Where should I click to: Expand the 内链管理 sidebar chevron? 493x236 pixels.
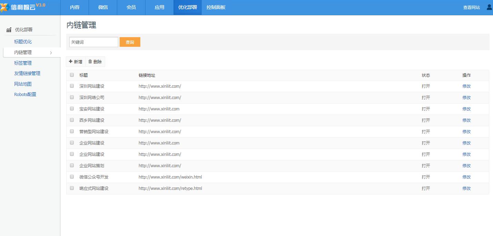click(51, 53)
